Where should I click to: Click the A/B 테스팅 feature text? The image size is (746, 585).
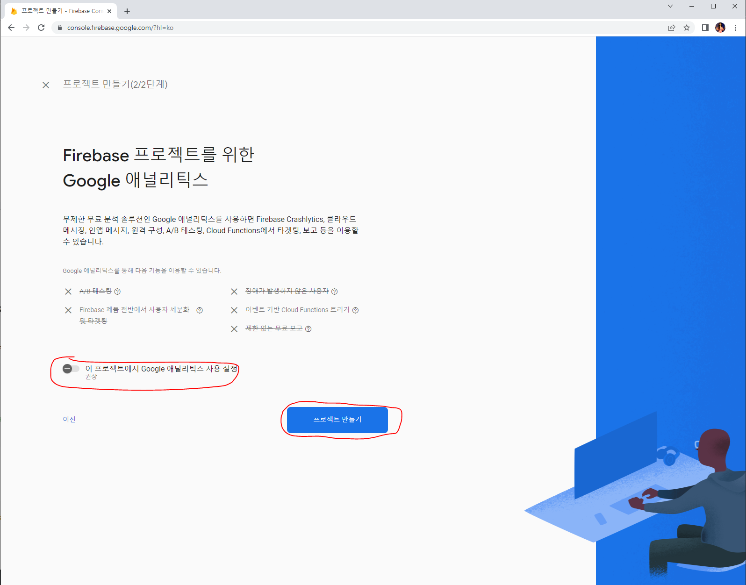coord(95,291)
